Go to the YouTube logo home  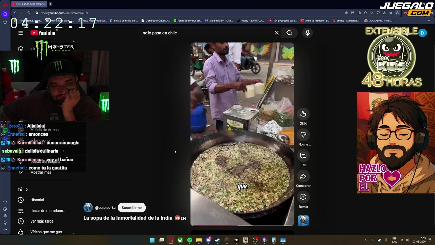click(x=43, y=33)
